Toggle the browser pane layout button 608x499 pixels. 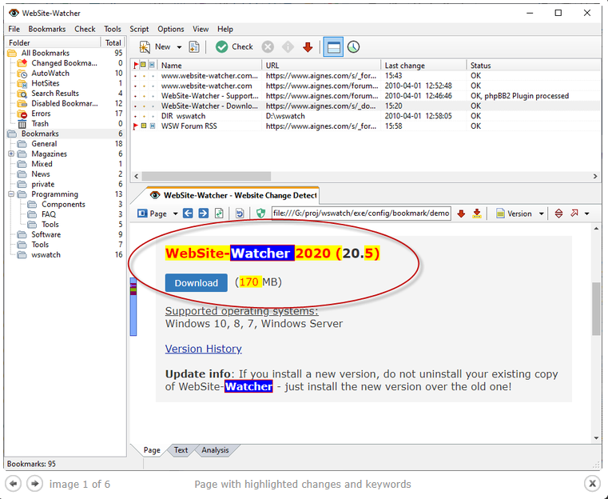tap(333, 47)
